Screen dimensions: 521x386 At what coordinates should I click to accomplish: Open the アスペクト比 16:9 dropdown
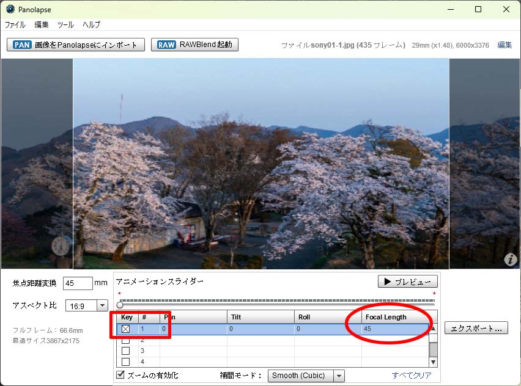point(102,305)
